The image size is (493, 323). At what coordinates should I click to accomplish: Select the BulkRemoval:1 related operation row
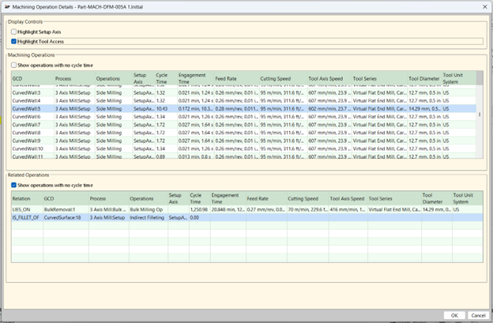coord(60,208)
